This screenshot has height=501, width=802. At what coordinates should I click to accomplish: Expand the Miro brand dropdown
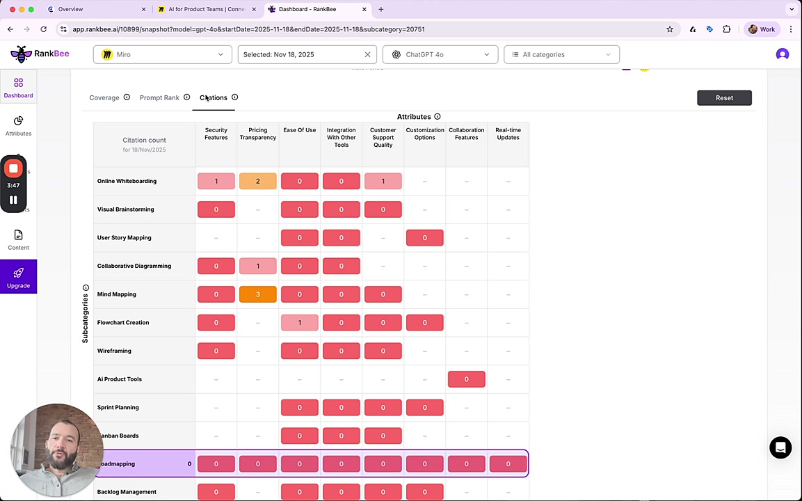[163, 54]
